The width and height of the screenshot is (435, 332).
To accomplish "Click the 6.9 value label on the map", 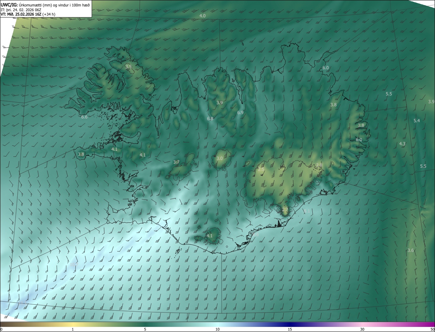I will pos(240,112).
